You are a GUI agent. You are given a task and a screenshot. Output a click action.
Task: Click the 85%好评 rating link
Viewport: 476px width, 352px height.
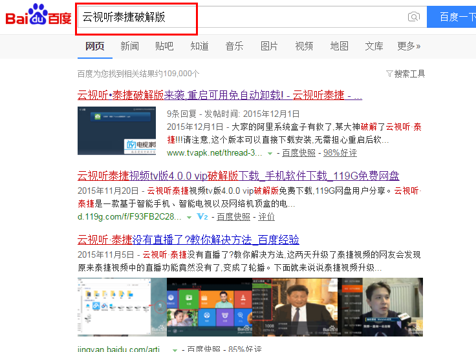(x=244, y=349)
